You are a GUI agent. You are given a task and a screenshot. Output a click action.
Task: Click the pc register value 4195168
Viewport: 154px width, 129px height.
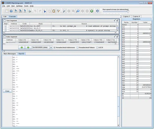[148, 93]
